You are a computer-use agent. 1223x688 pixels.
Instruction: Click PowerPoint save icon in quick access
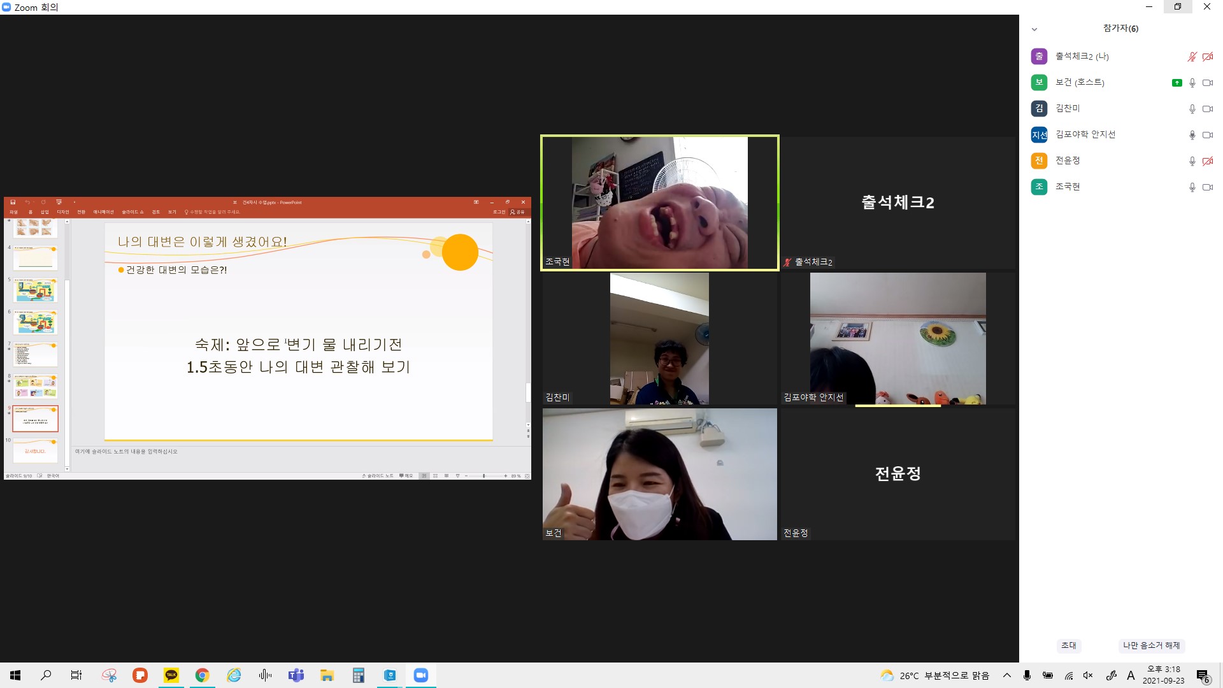click(13, 202)
